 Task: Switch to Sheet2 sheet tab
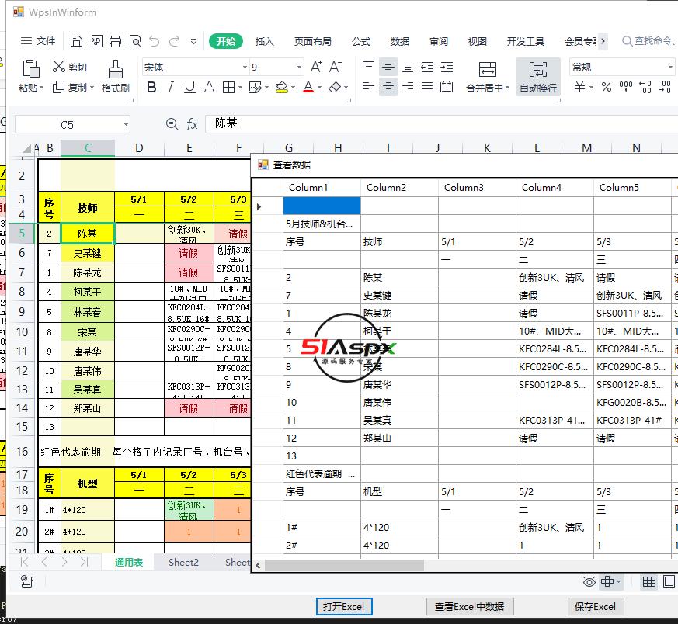[x=183, y=562]
